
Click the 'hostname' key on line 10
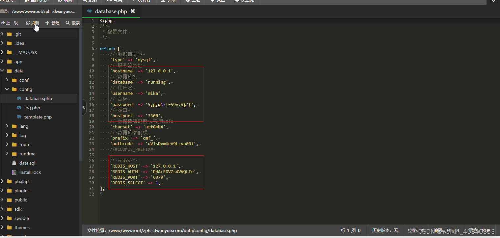click(x=122, y=71)
